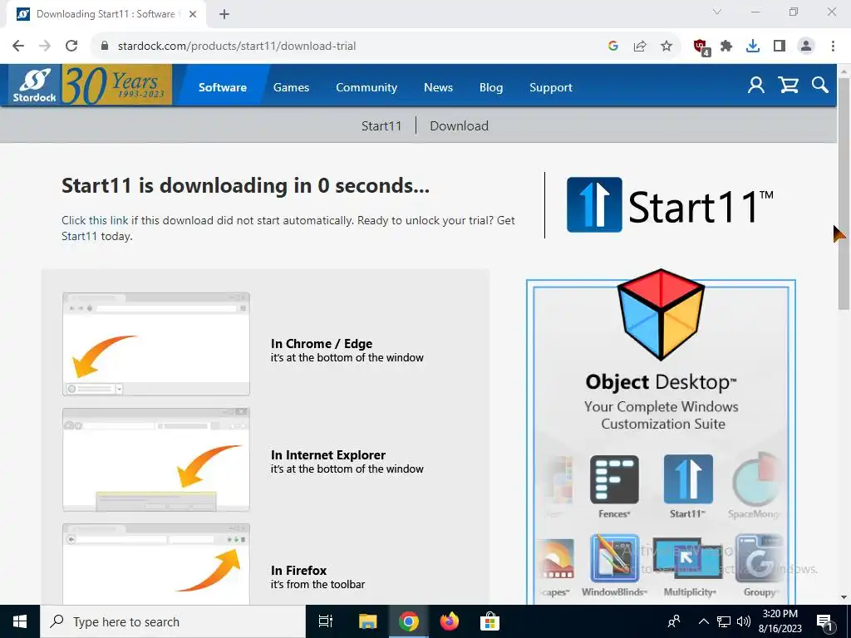The image size is (851, 638).
Task: Click the Multiplicity icon
Action: point(688,559)
